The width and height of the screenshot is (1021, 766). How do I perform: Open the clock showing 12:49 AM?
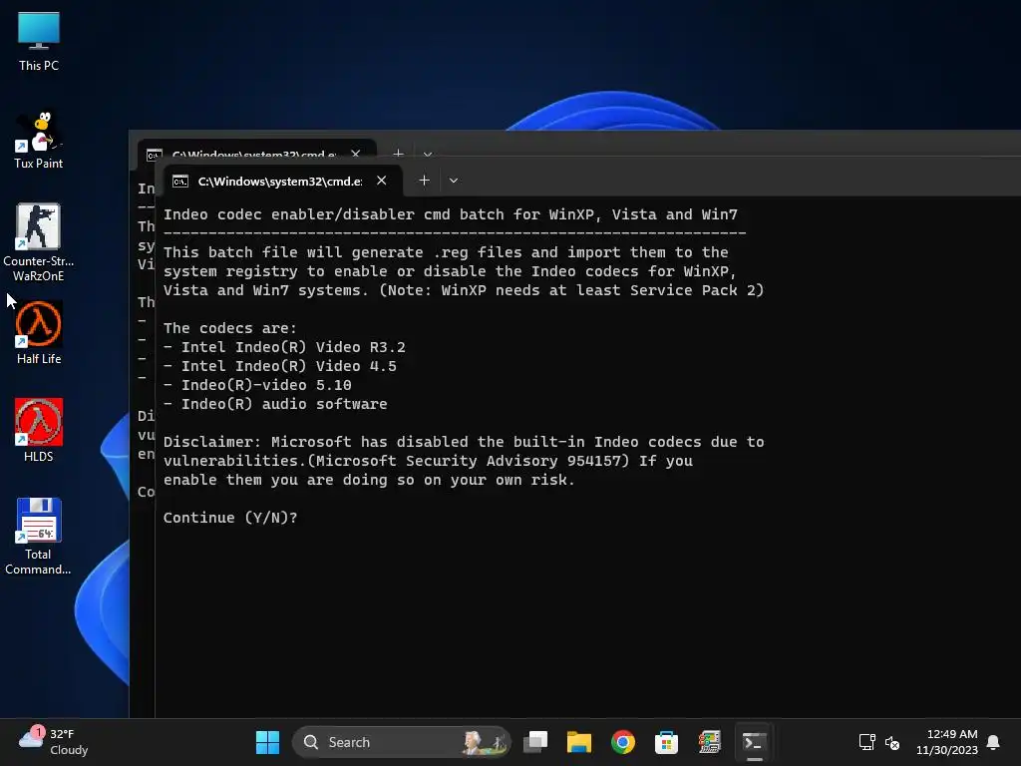[947, 742]
